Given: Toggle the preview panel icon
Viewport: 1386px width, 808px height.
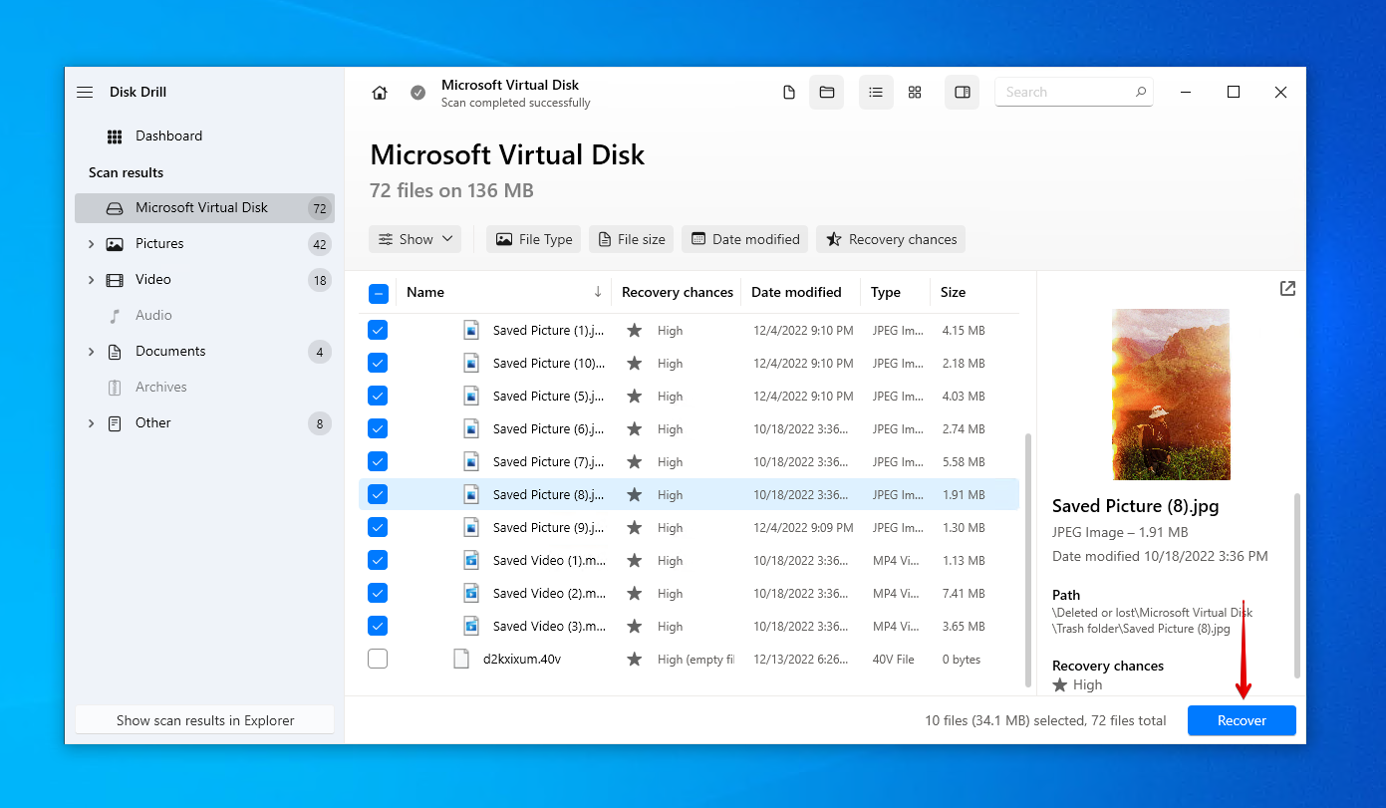Looking at the screenshot, I should [x=962, y=93].
